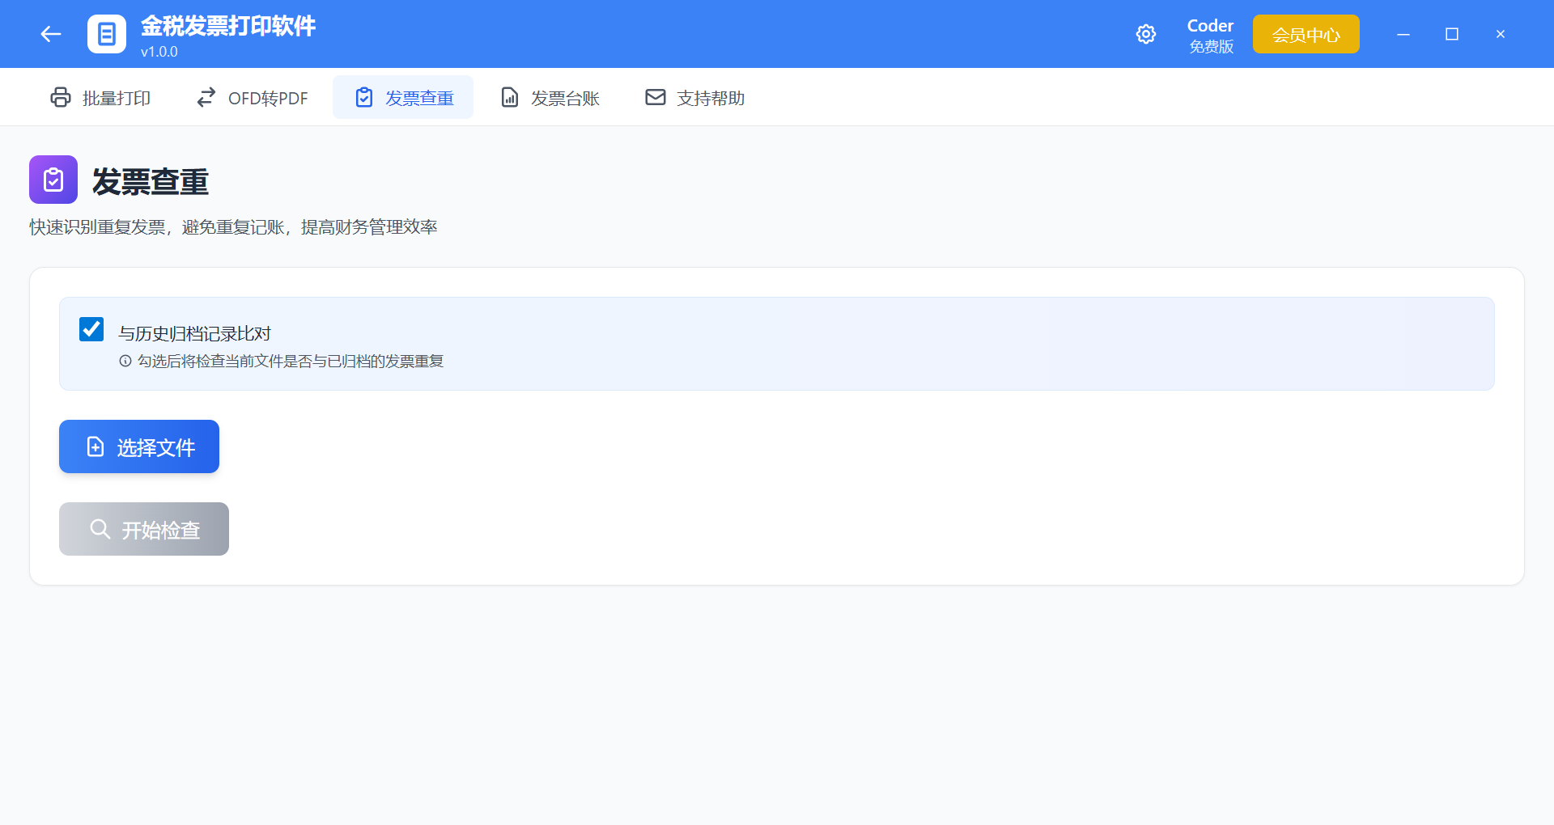Click the printer icon next to 批量打印
This screenshot has width=1554, height=825.
(61, 97)
